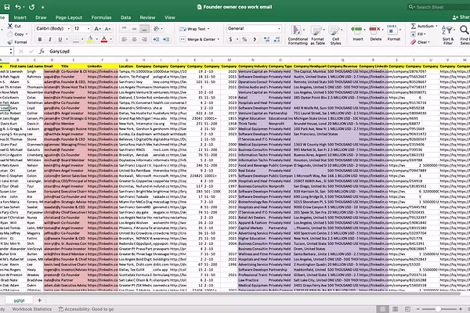Adjust the zoom slider handle

coord(438,309)
